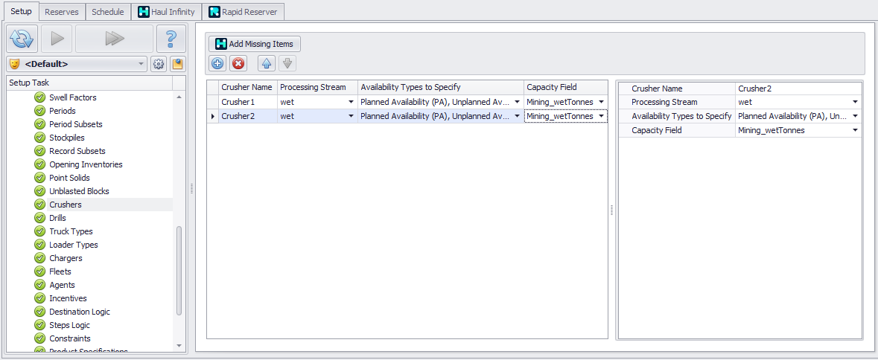Delete selected crusher with red X icon

coord(238,64)
